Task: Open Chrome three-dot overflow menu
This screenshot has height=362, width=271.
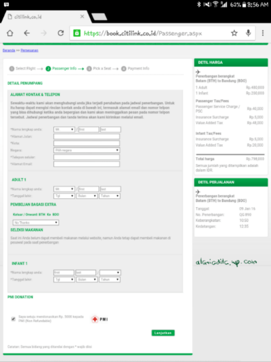Action: point(263,33)
